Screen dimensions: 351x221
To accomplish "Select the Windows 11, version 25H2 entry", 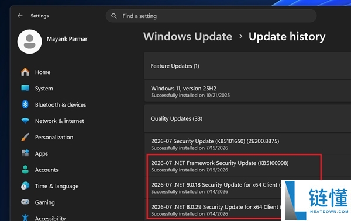I will coord(247,92).
